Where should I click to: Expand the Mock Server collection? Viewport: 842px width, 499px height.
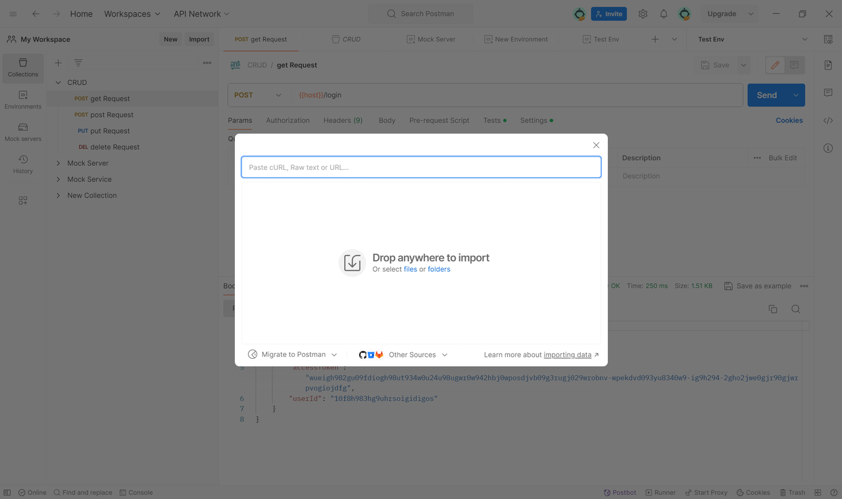58,163
